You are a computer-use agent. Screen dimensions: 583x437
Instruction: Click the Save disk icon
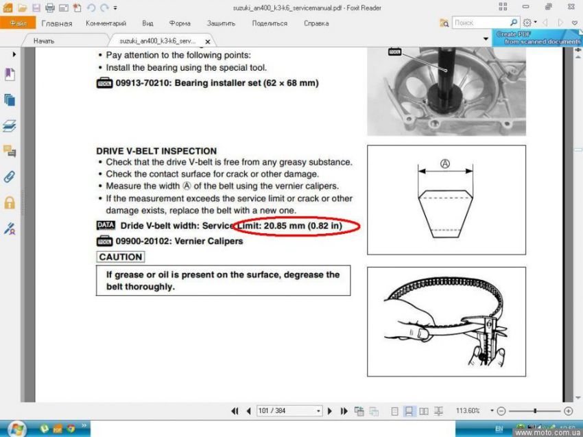[36, 8]
